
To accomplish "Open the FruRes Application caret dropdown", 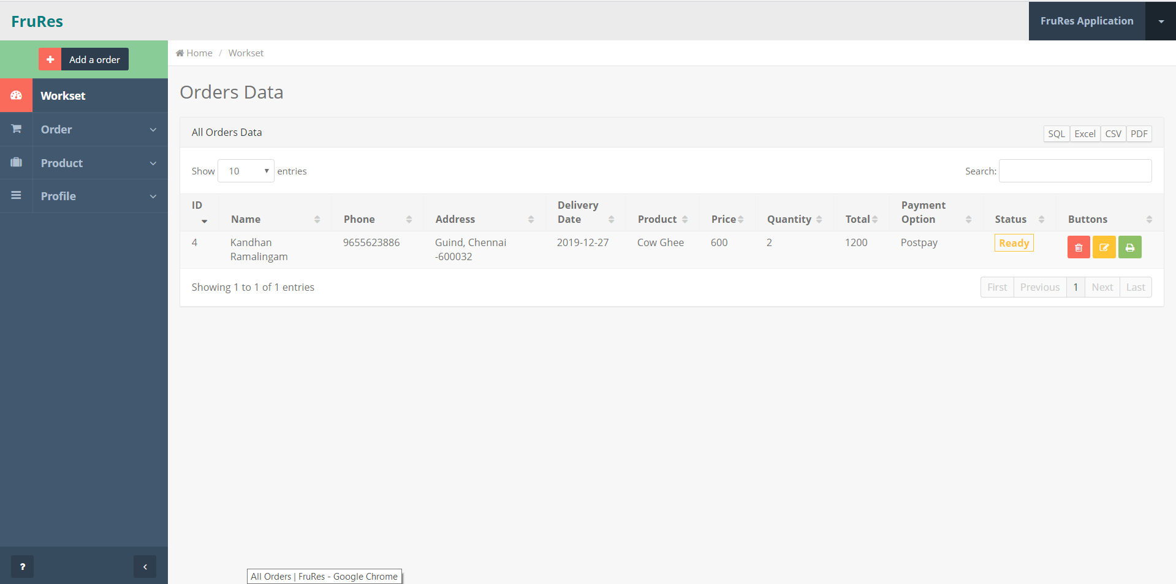I will [x=1161, y=21].
